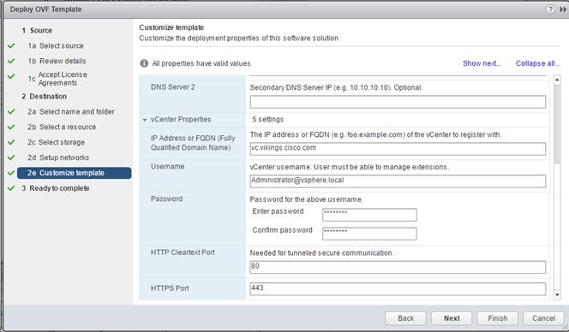This screenshot has width=569, height=332.
Task: Collapse the vCenter Properties section
Action: click(x=145, y=120)
